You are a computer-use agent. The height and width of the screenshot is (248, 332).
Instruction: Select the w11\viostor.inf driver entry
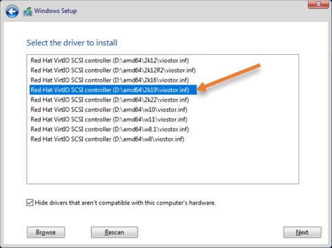point(109,120)
